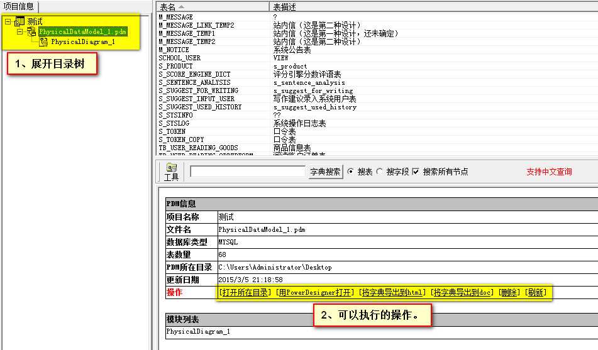The image size is (598, 350).
Task: Click the 将字典导出到doc link
Action: (462, 292)
